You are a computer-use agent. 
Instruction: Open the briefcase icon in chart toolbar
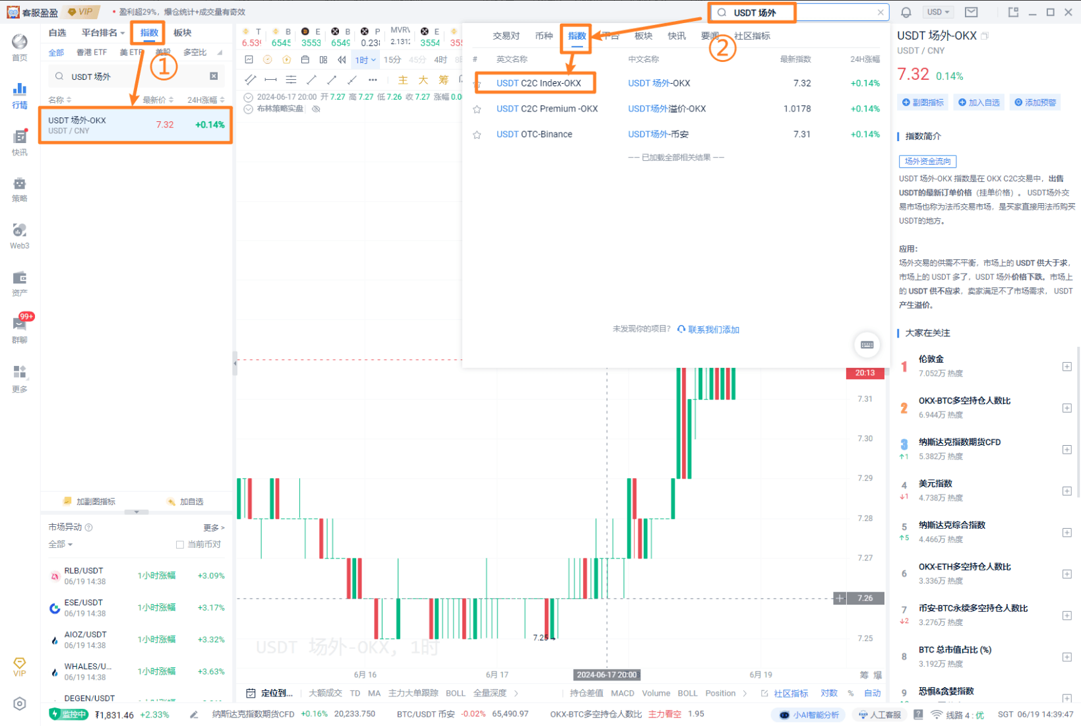point(305,59)
